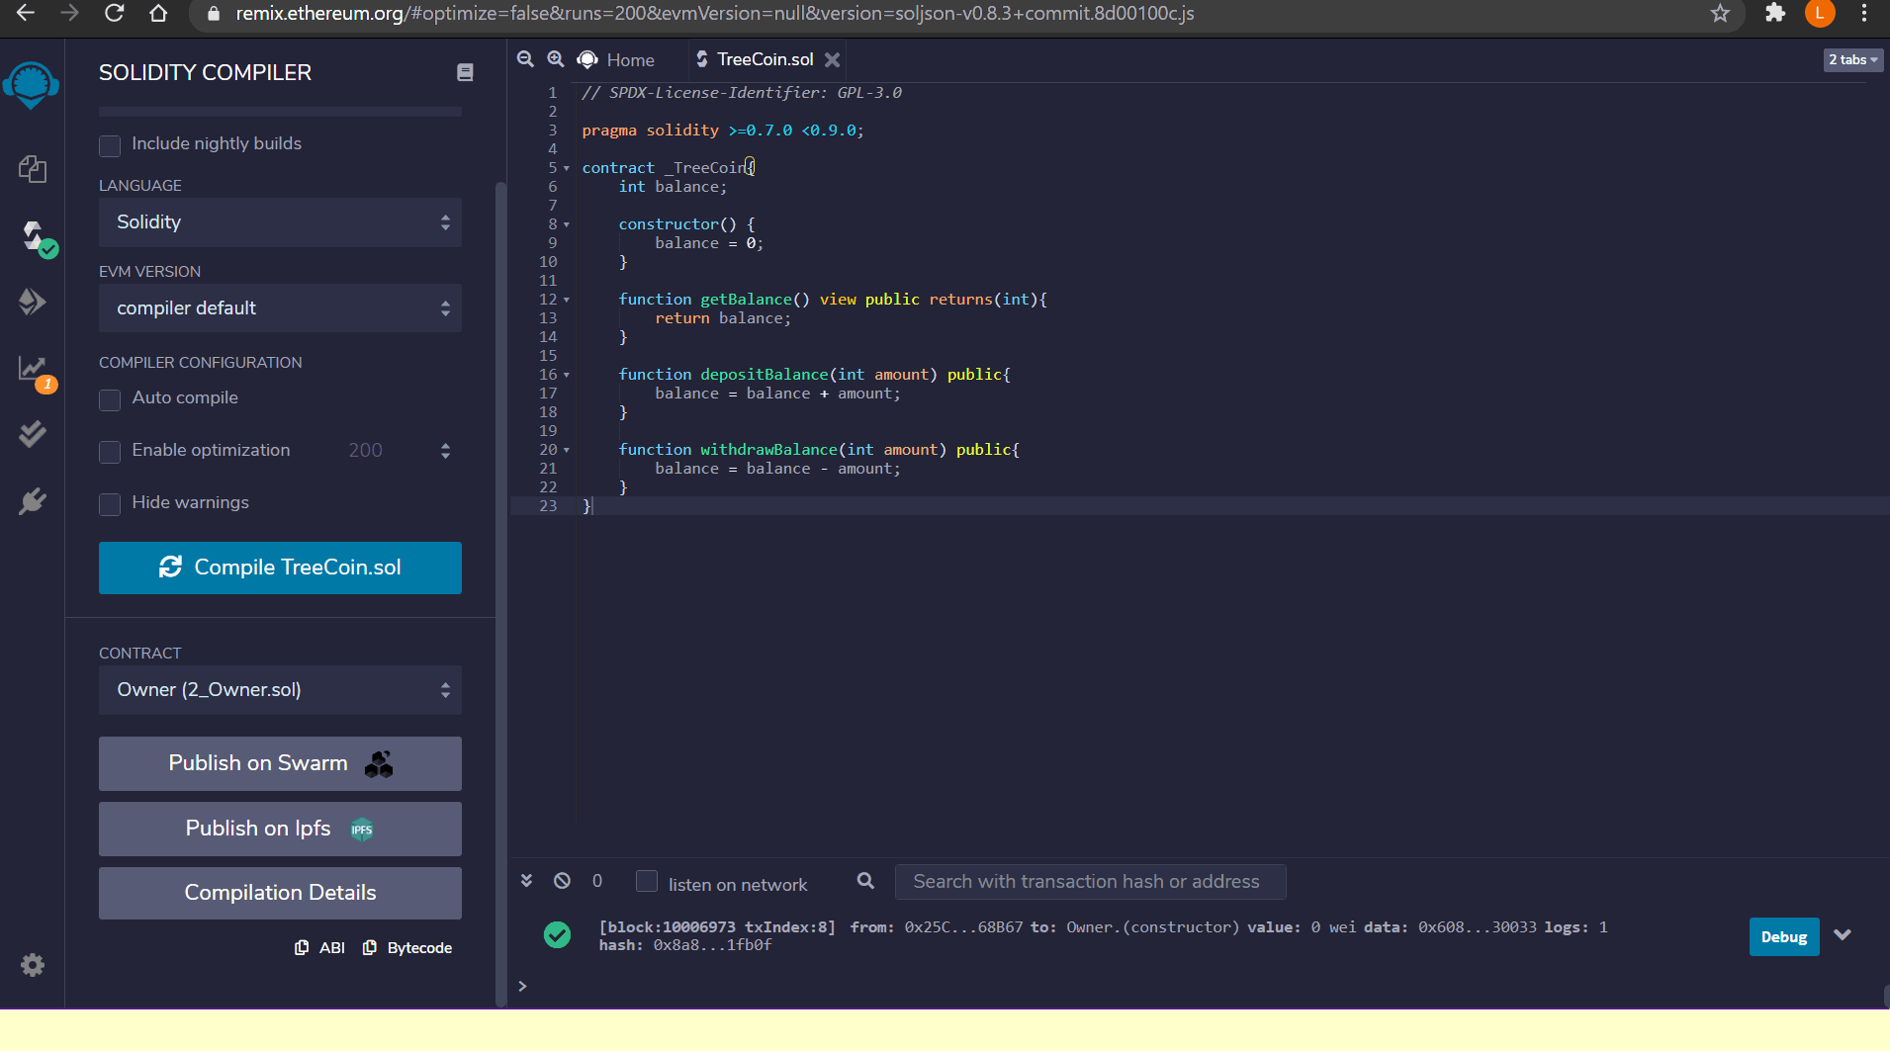Collapse the getBalance function at line 12

click(567, 300)
